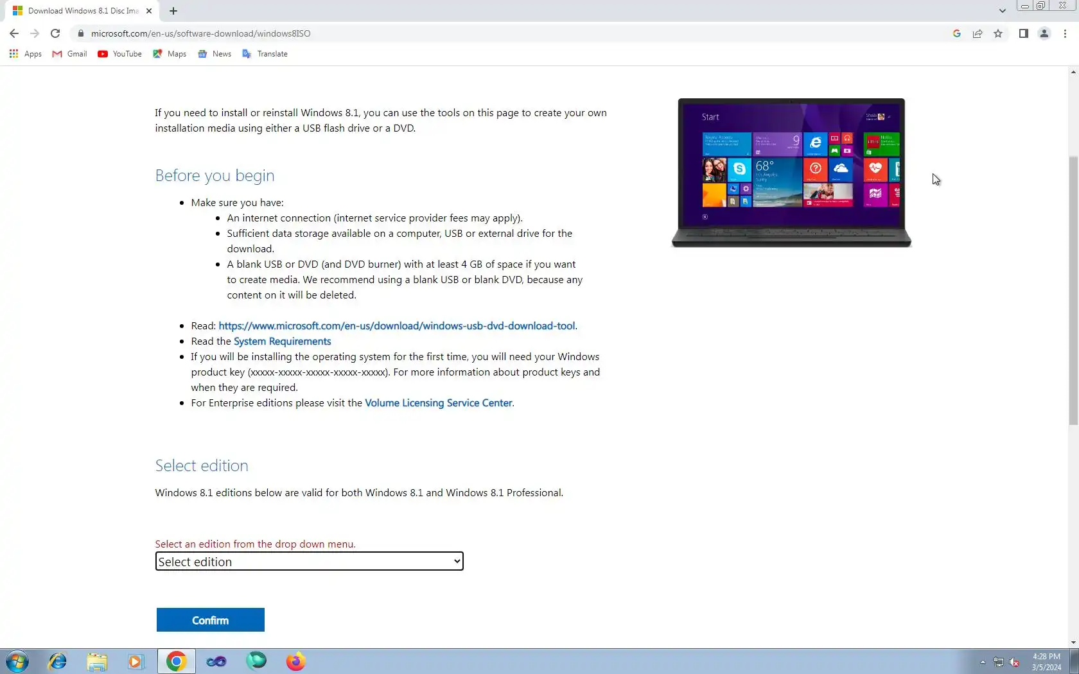View site information via the lock icon
The image size is (1079, 674).
(x=81, y=33)
